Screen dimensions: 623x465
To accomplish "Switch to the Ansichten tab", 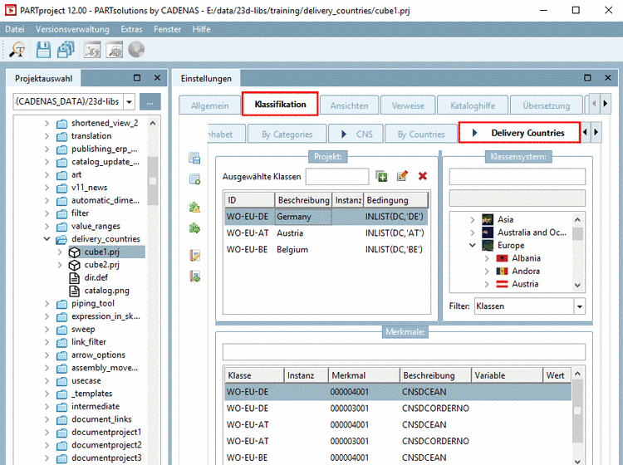I will pos(349,105).
